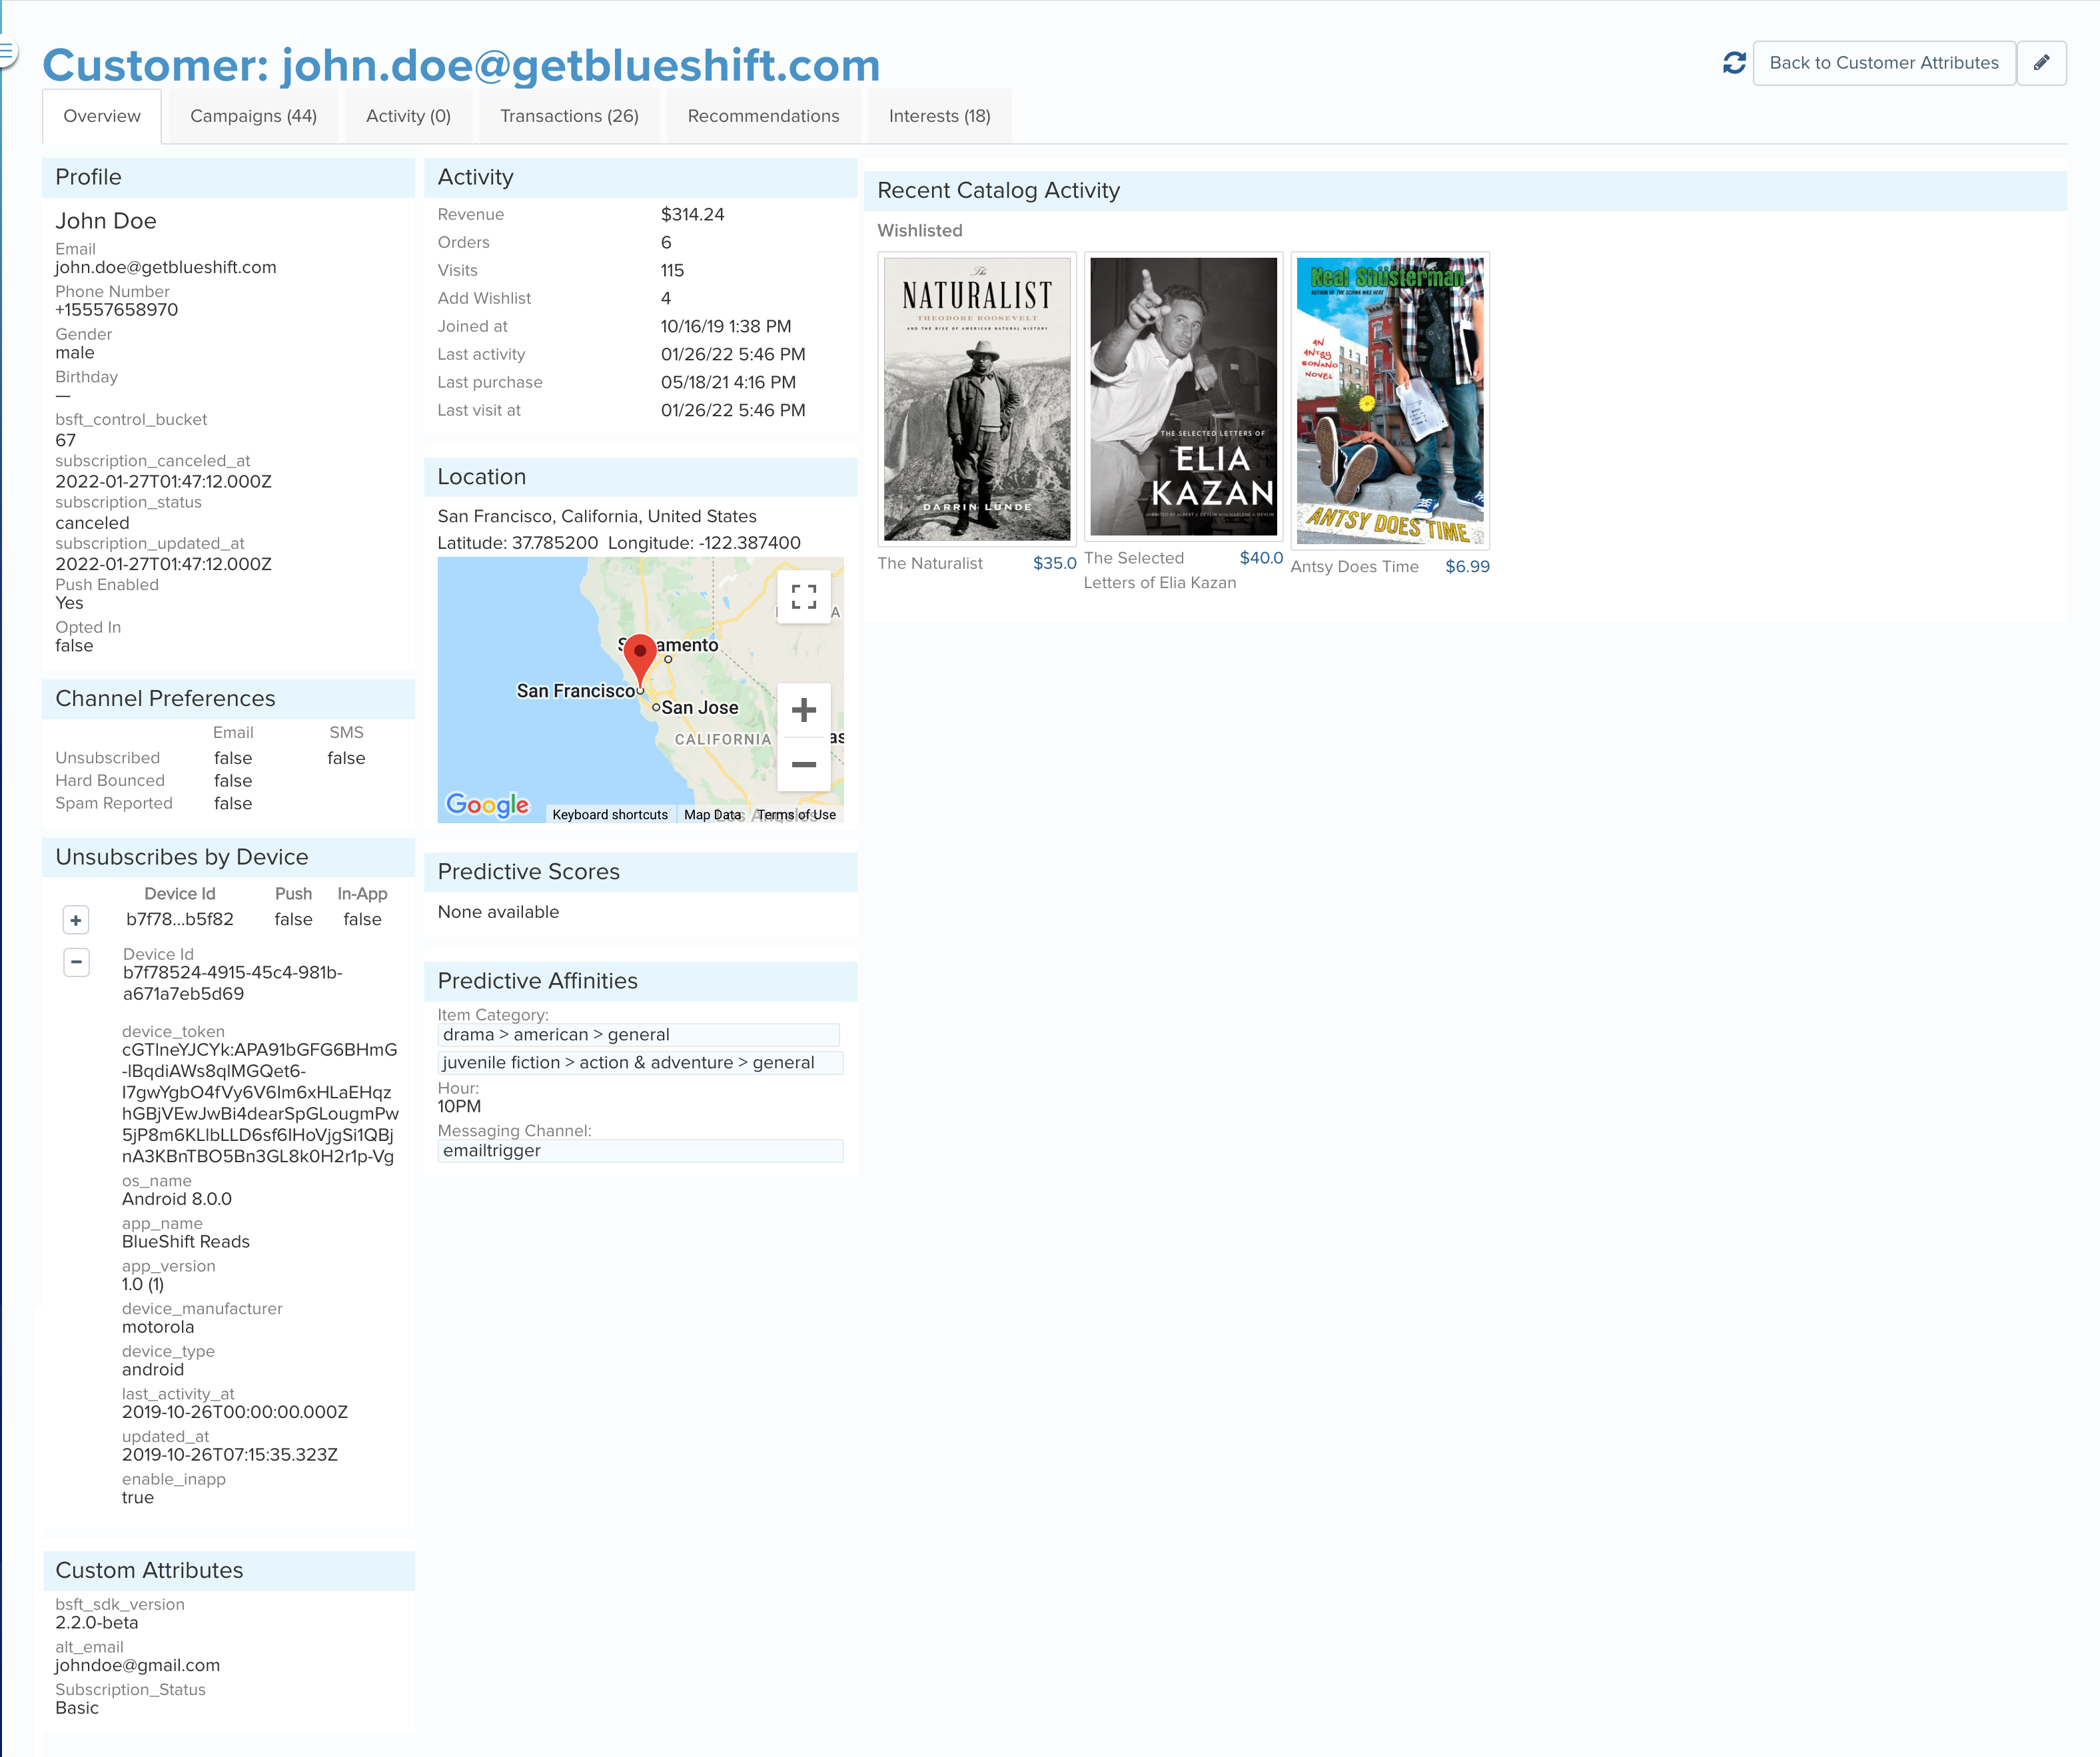Click the Predictive Scores None available text
2100x1757 pixels.
498,912
